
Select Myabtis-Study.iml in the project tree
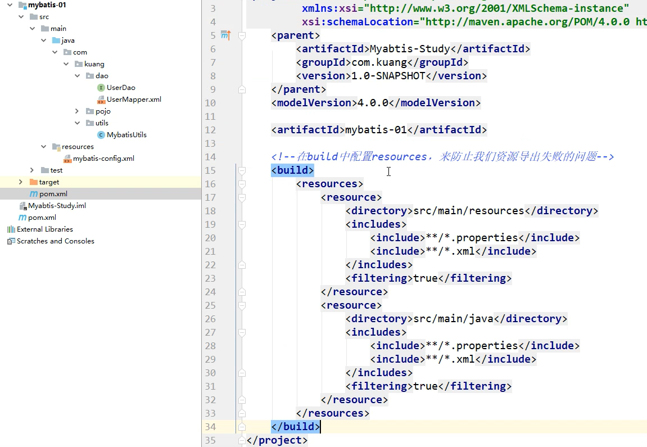[x=57, y=206]
